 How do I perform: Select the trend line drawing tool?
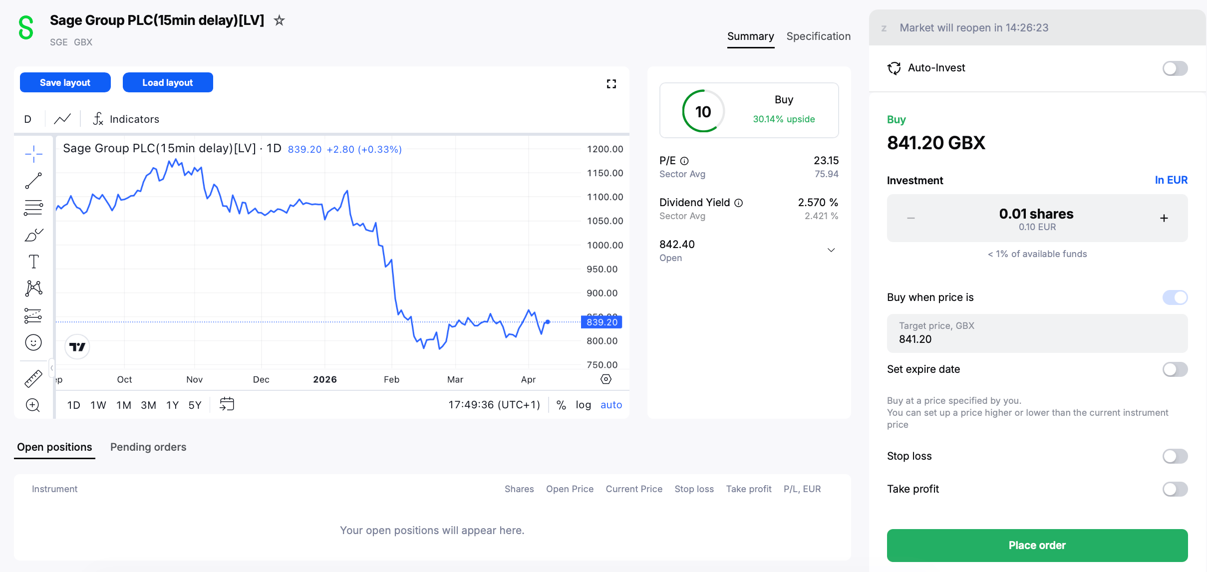click(33, 181)
